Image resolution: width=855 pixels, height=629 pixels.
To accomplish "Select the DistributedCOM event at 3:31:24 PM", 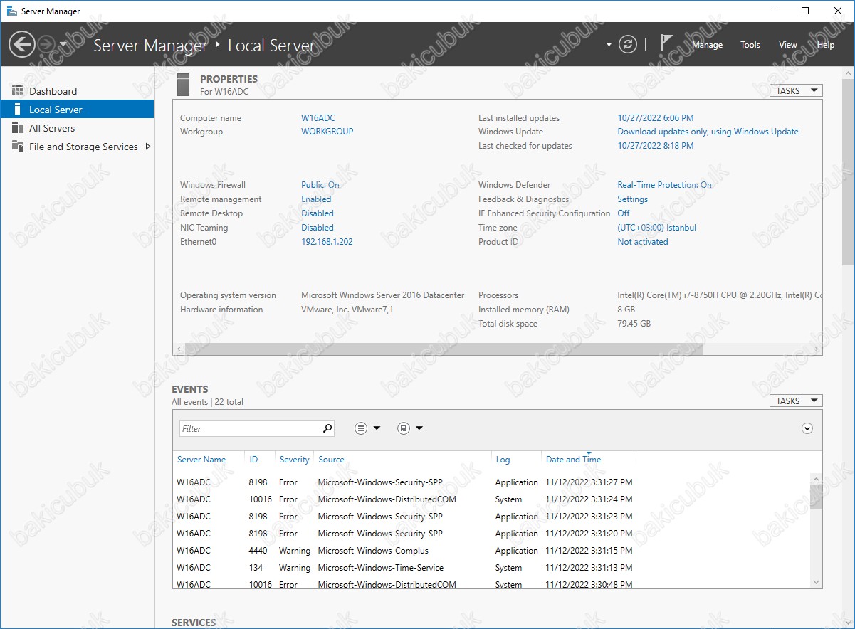I will coord(491,499).
